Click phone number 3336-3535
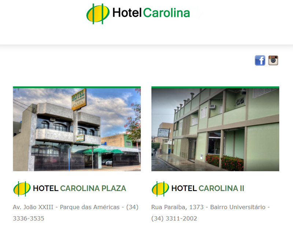 pyautogui.click(x=29, y=218)
